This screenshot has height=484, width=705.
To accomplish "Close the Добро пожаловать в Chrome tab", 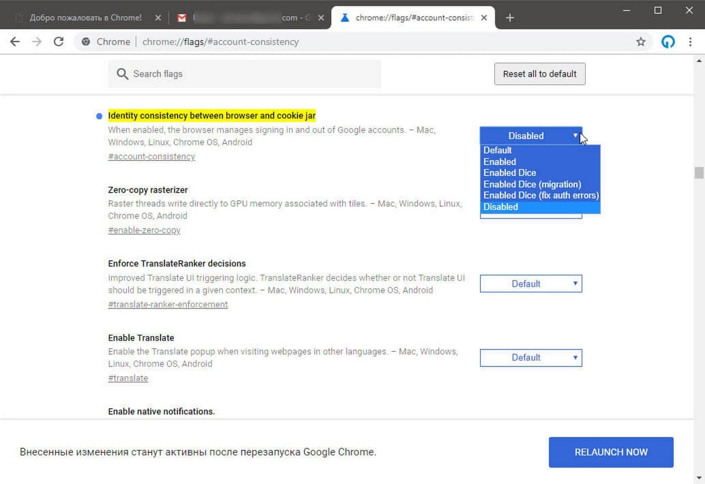I will [x=157, y=18].
